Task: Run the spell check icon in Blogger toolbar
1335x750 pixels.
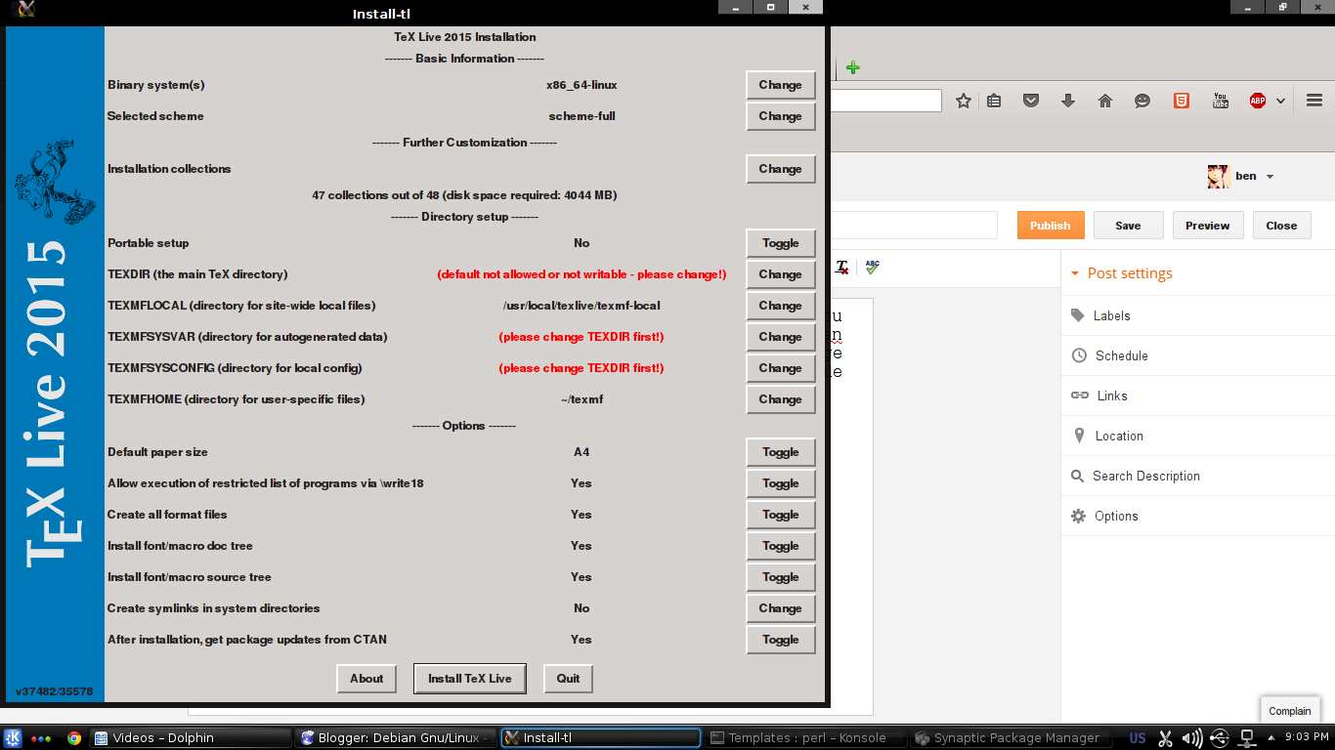Action: pyautogui.click(x=871, y=269)
